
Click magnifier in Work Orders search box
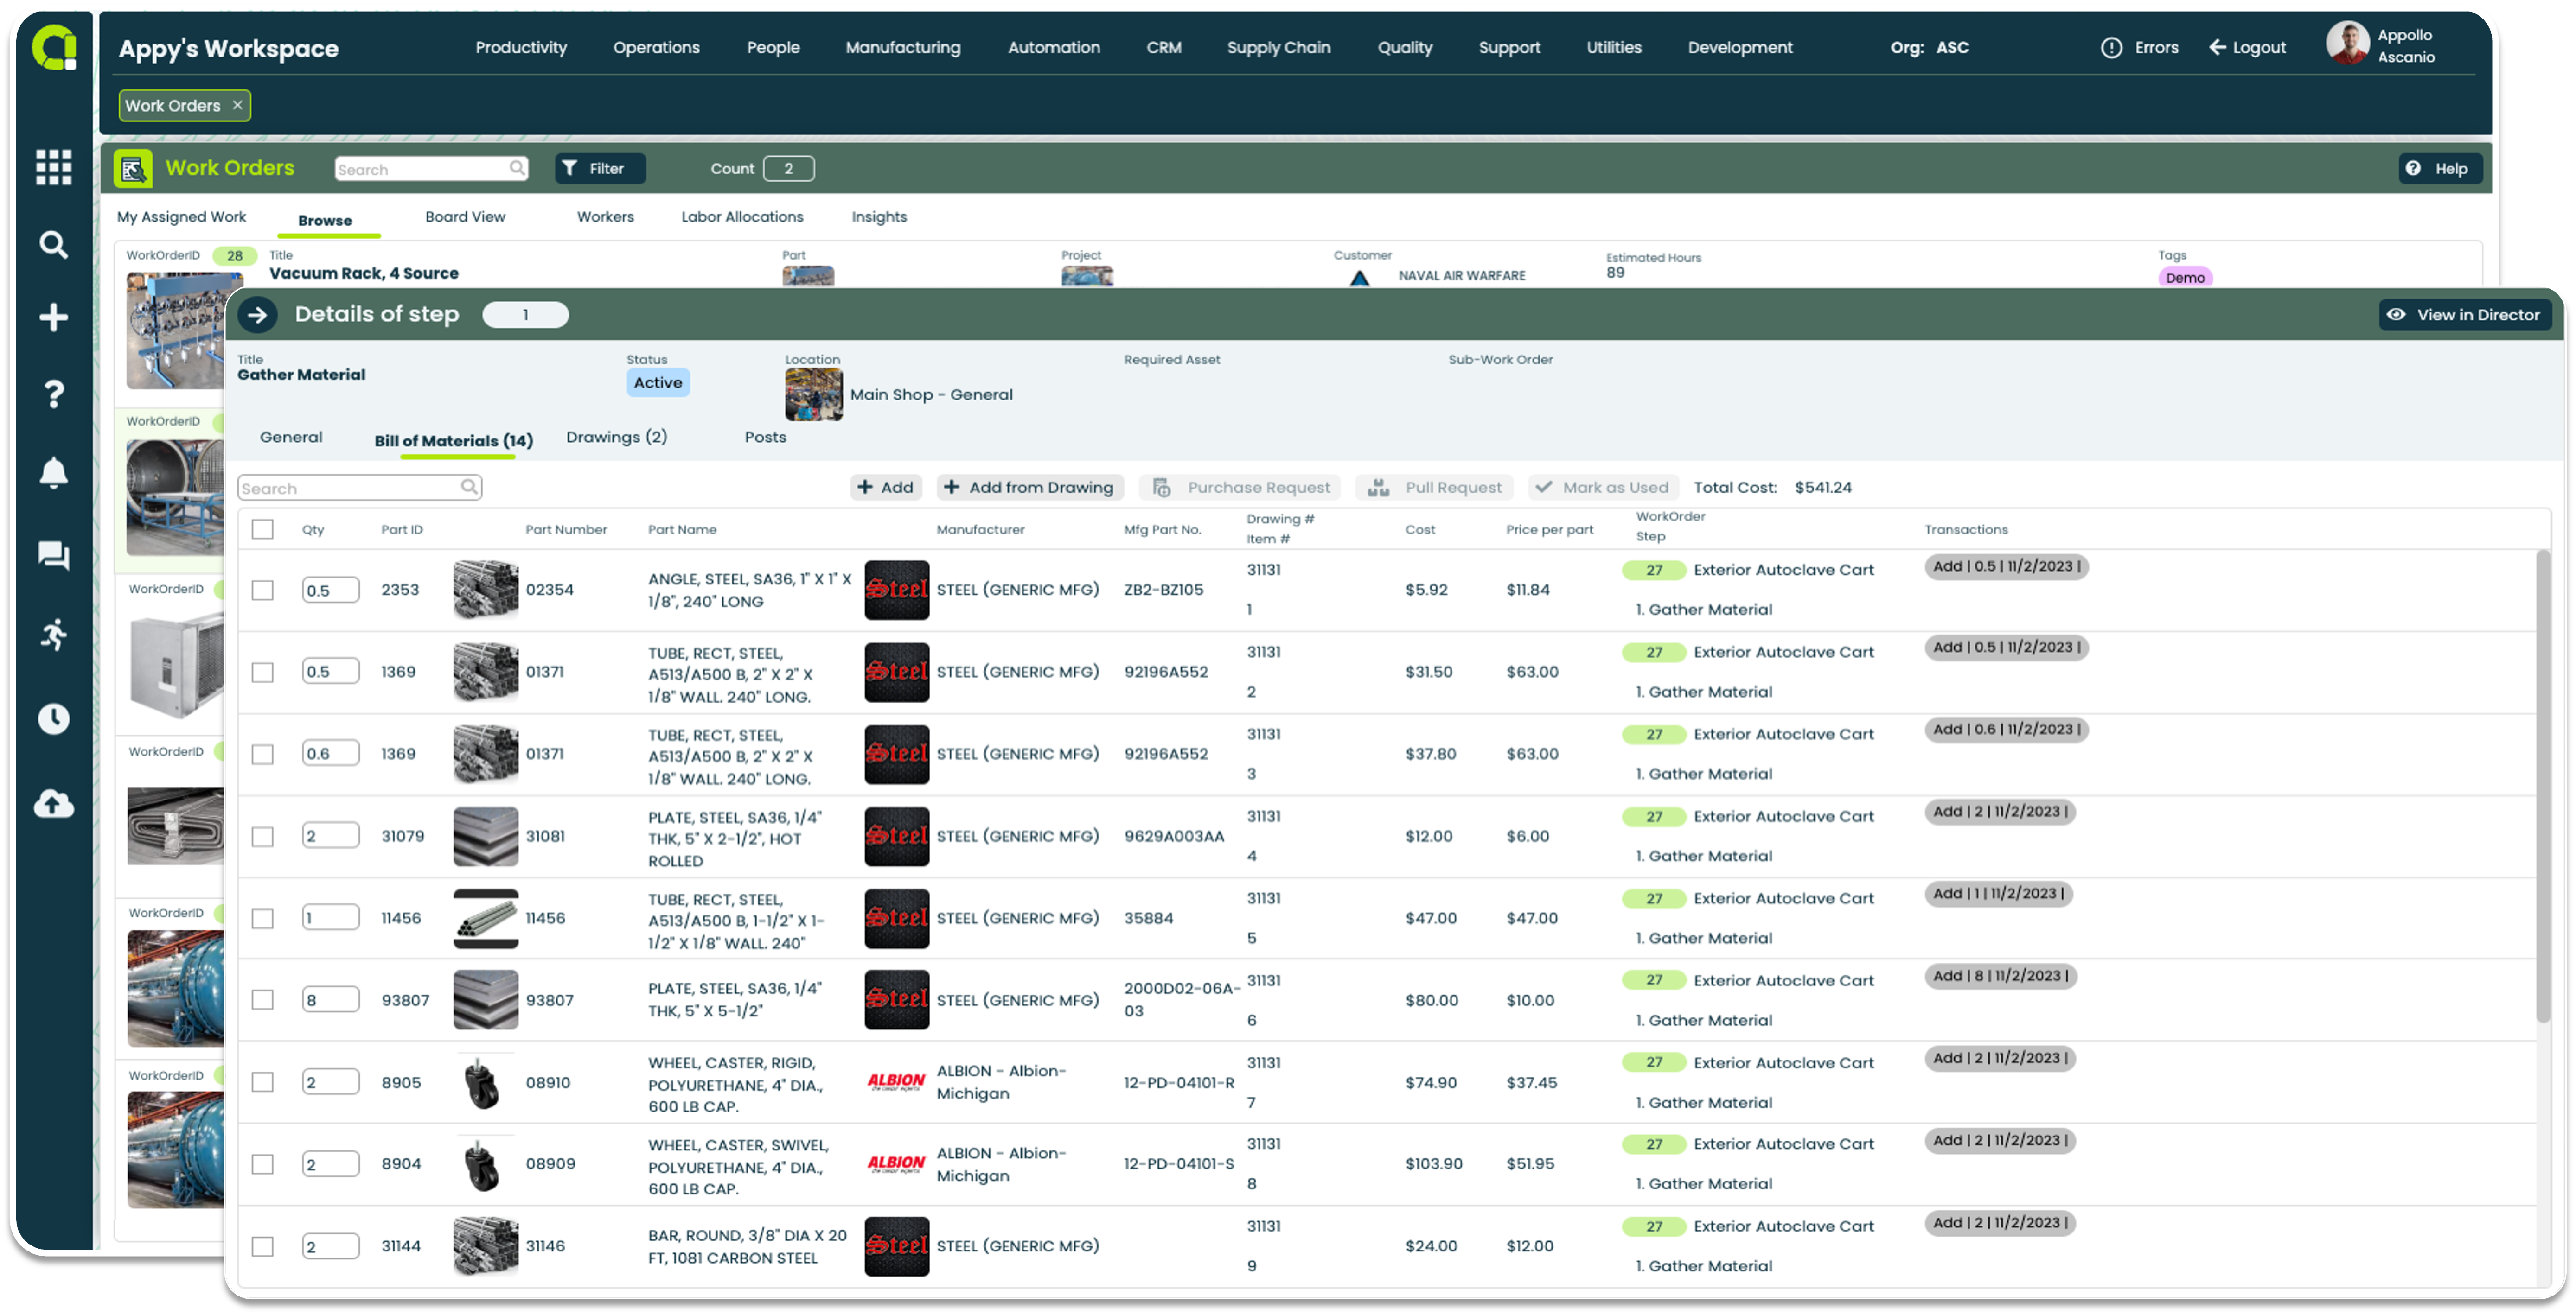pos(516,168)
